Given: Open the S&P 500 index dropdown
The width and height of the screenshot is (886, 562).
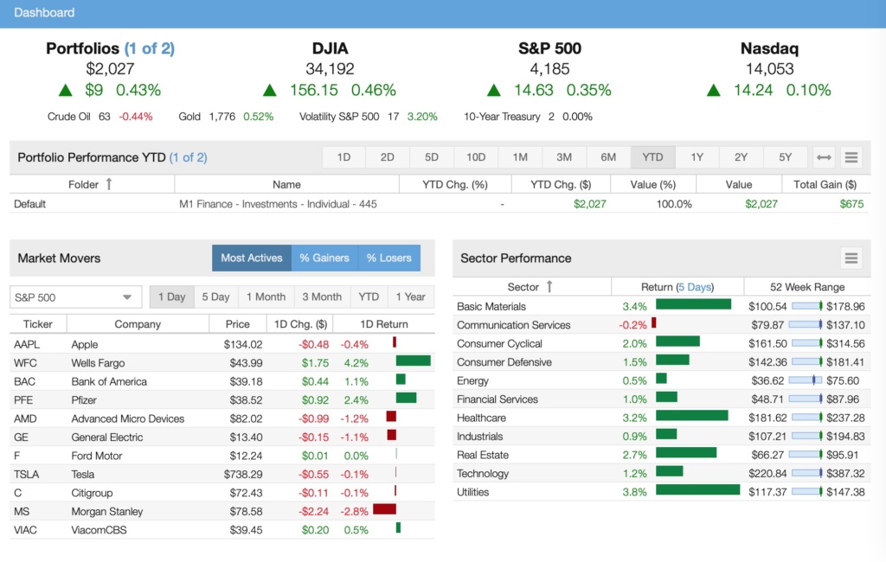Looking at the screenshot, I should tap(76, 297).
